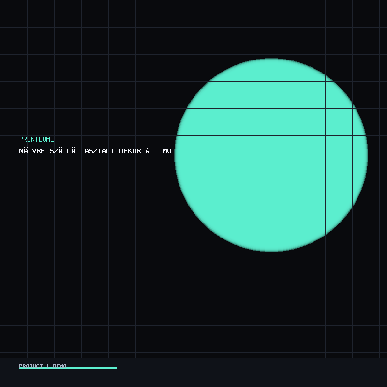Click the PRODUCT label in bottom bar
The height and width of the screenshot is (387, 387).
[x=31, y=366]
